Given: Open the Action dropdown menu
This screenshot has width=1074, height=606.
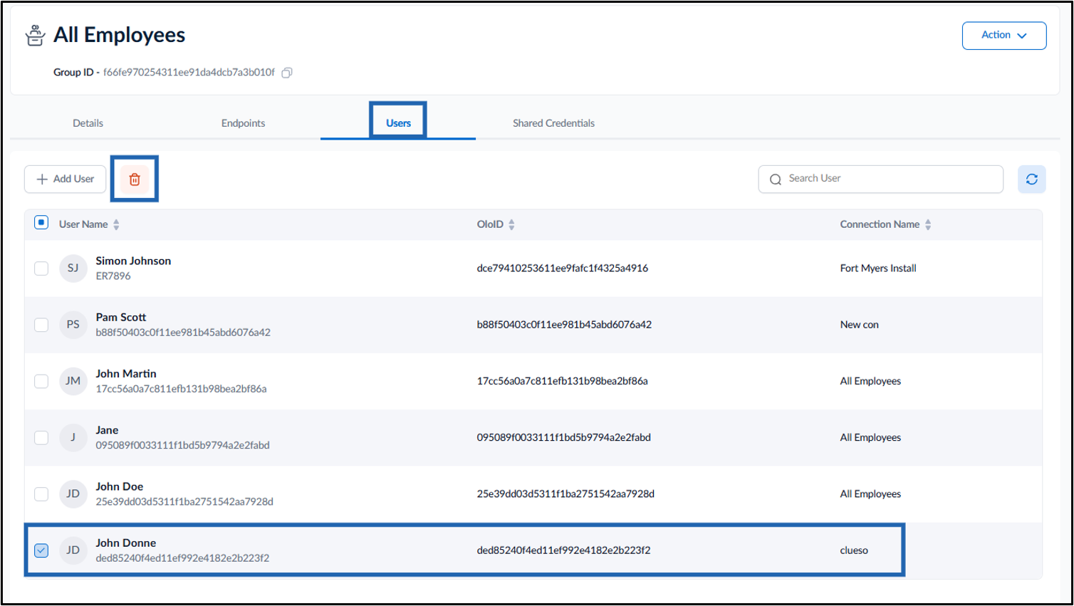Looking at the screenshot, I should coord(1004,36).
